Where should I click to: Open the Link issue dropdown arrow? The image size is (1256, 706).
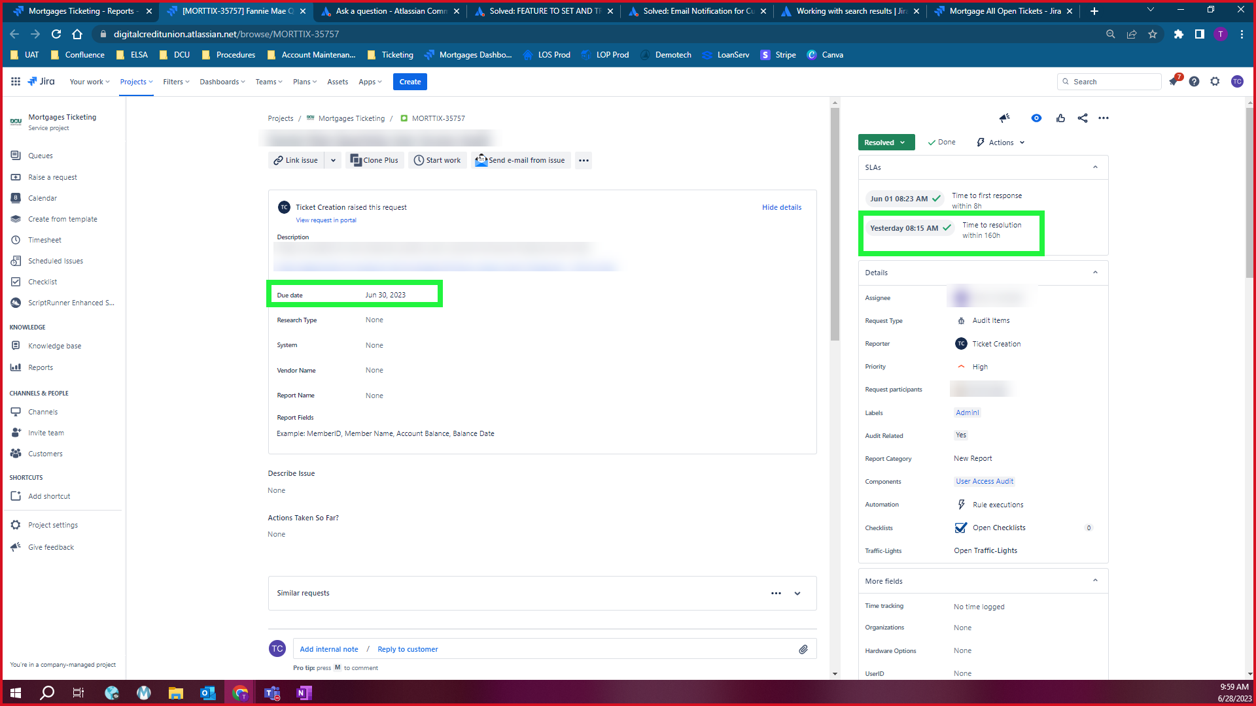point(333,160)
